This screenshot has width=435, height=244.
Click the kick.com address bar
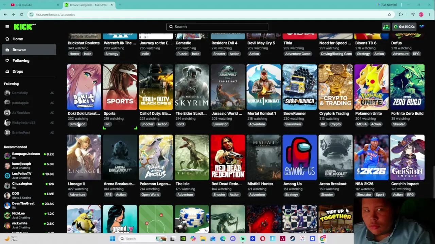(211, 15)
